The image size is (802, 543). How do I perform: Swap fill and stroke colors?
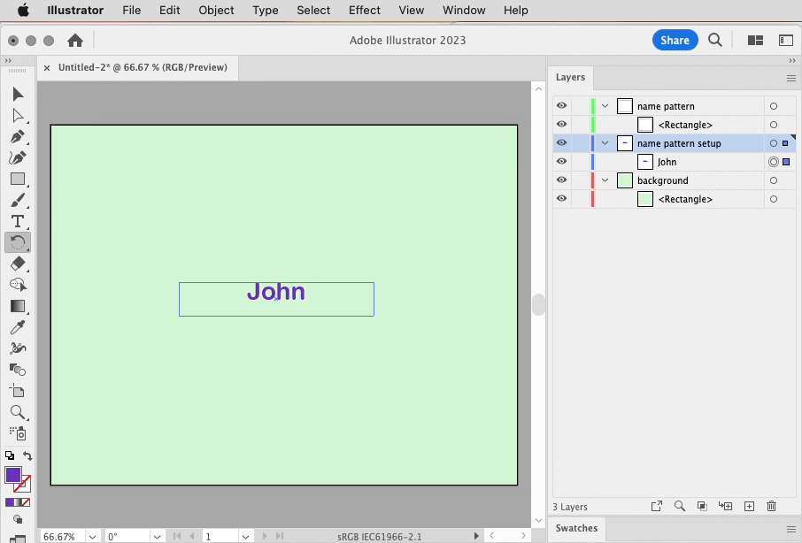[x=27, y=455]
